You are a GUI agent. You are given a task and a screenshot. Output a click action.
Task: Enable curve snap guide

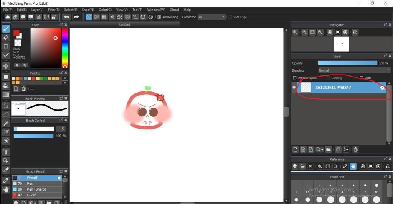coord(135,17)
